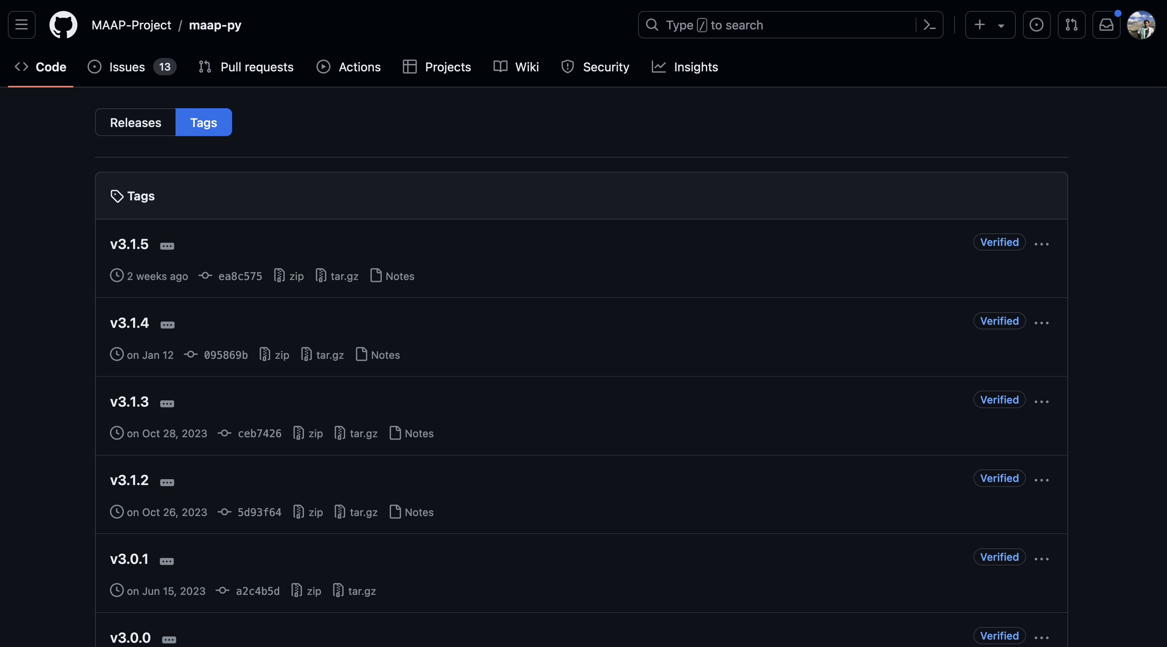The image size is (1167, 647).
Task: Show Verified signature details for v3.1.4
Action: (x=999, y=321)
